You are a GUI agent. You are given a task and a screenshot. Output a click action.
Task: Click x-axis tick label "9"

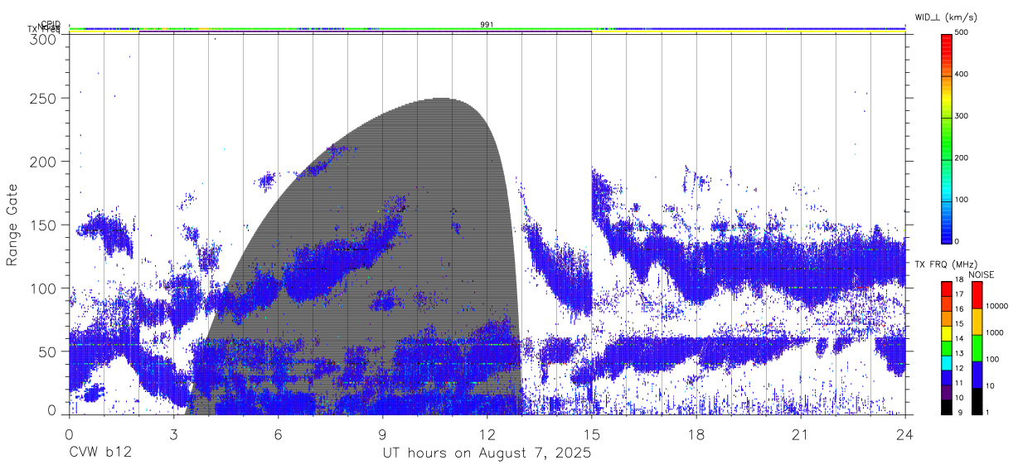(382, 434)
